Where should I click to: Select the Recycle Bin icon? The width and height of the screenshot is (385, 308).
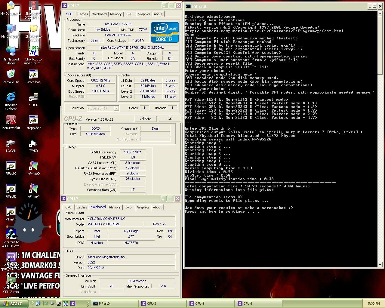click(x=11, y=77)
